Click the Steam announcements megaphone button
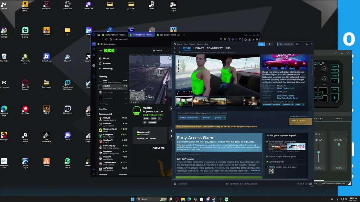The width and height of the screenshot is (360, 202). coord(262,44)
